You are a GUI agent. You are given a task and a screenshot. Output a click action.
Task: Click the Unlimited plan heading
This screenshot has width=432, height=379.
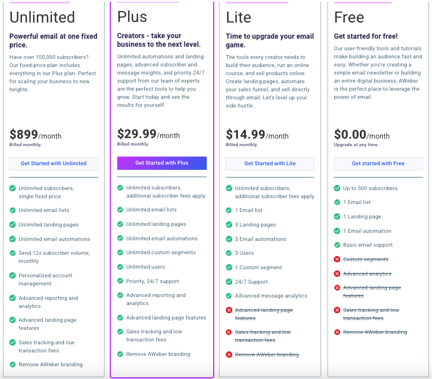point(42,17)
